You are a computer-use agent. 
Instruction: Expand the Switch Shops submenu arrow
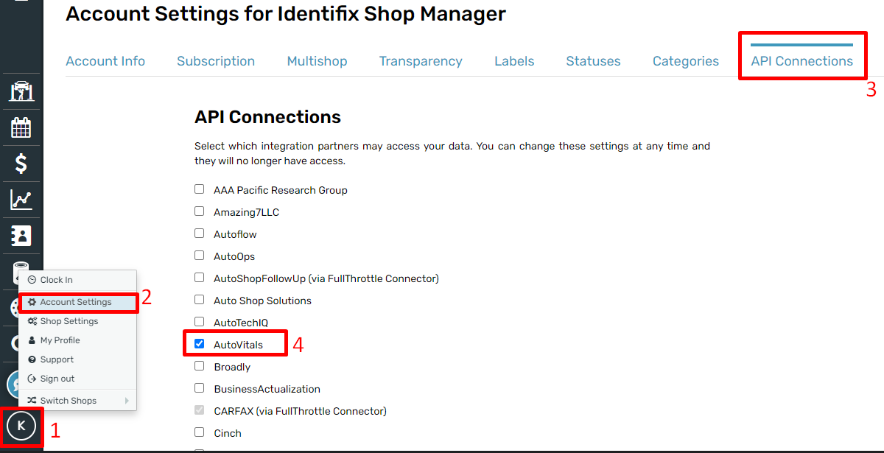pos(127,401)
